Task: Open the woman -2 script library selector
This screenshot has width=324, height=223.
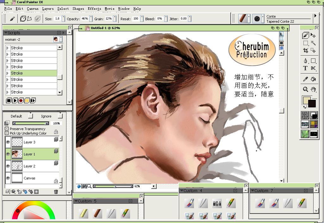Action: click(58, 39)
